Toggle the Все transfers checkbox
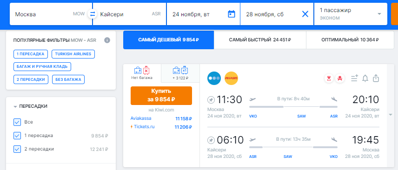 tap(17, 122)
